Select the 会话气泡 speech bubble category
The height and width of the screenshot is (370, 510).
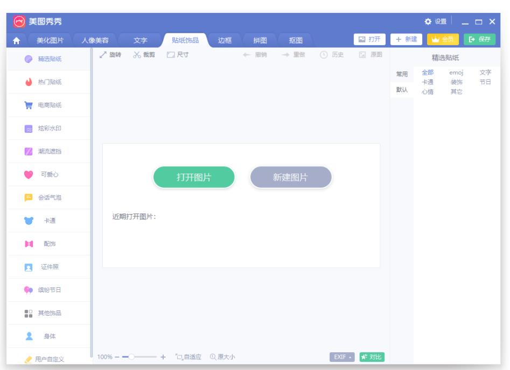(x=30, y=198)
